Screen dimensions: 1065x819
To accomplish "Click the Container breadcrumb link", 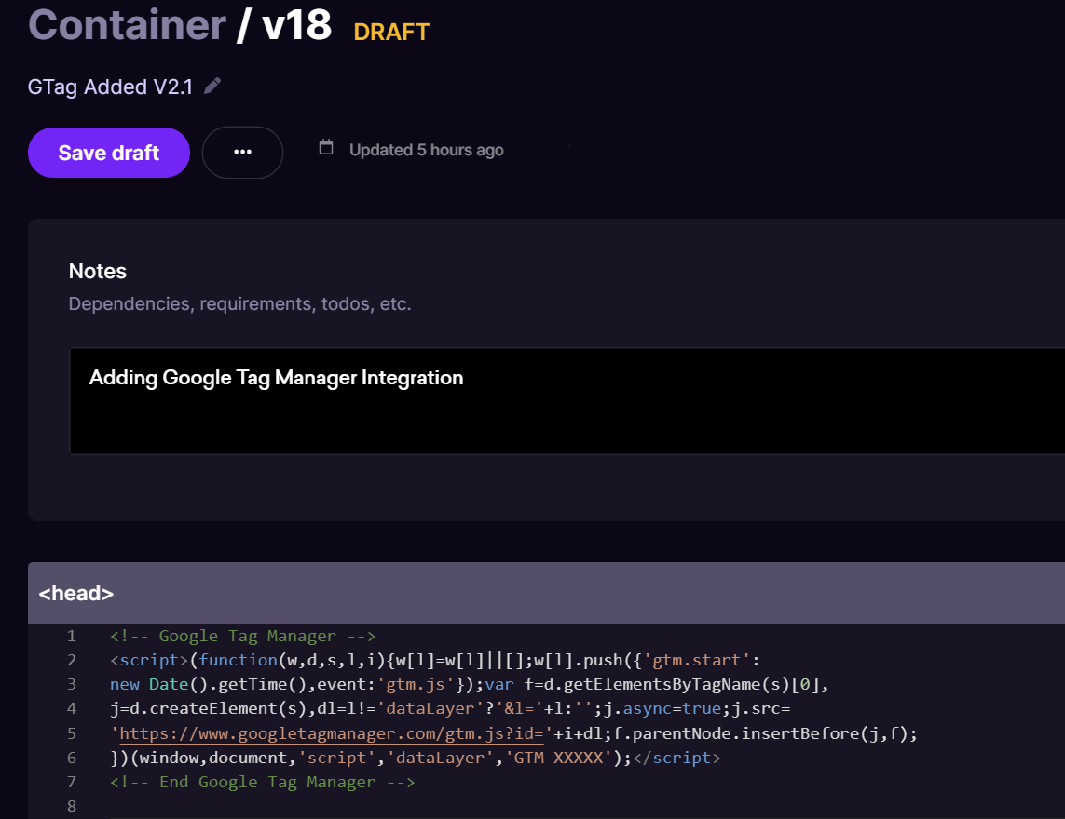I will pyautogui.click(x=127, y=25).
